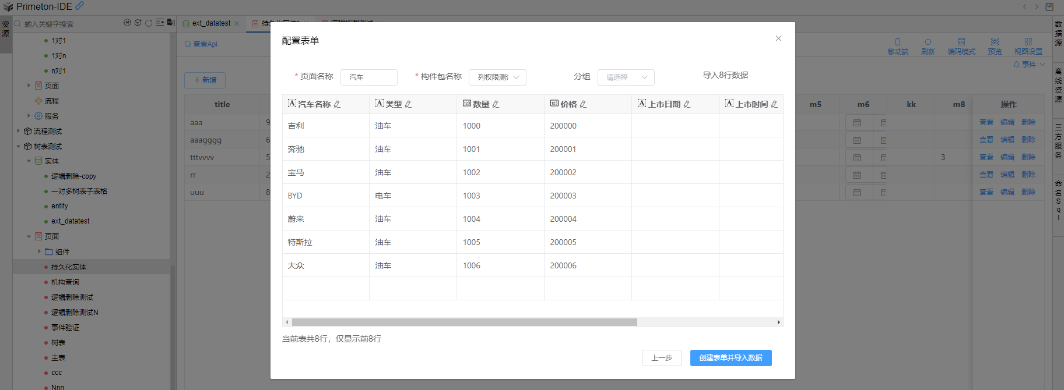Open the 分组 selection dropdown

click(x=626, y=77)
